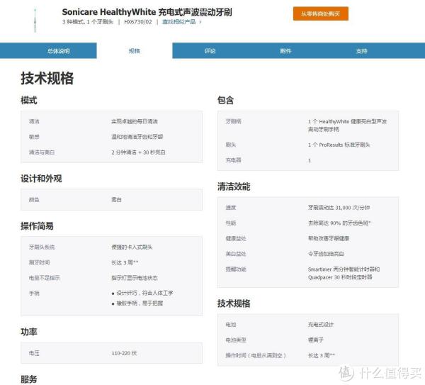Click the 功率 section heading
This screenshot has width=425, height=385.
[29, 331]
